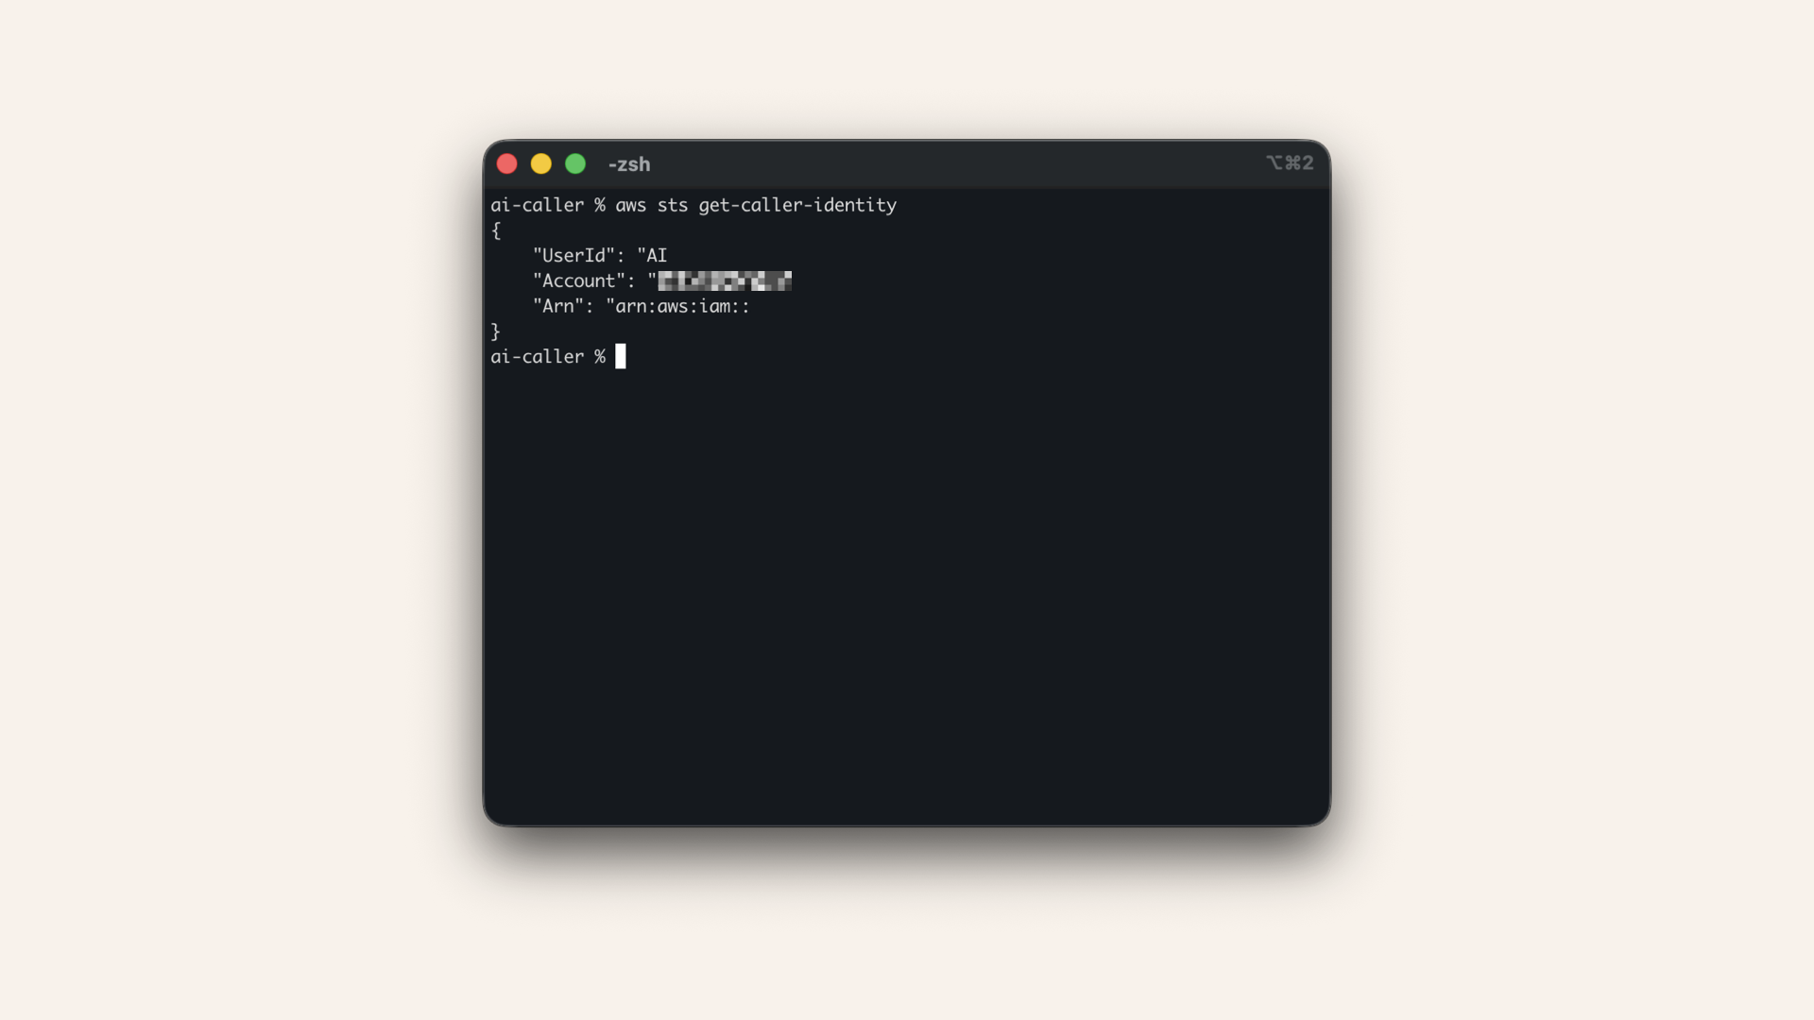Click the pixelated account number value
Image resolution: width=1814 pixels, height=1020 pixels.
(725, 280)
